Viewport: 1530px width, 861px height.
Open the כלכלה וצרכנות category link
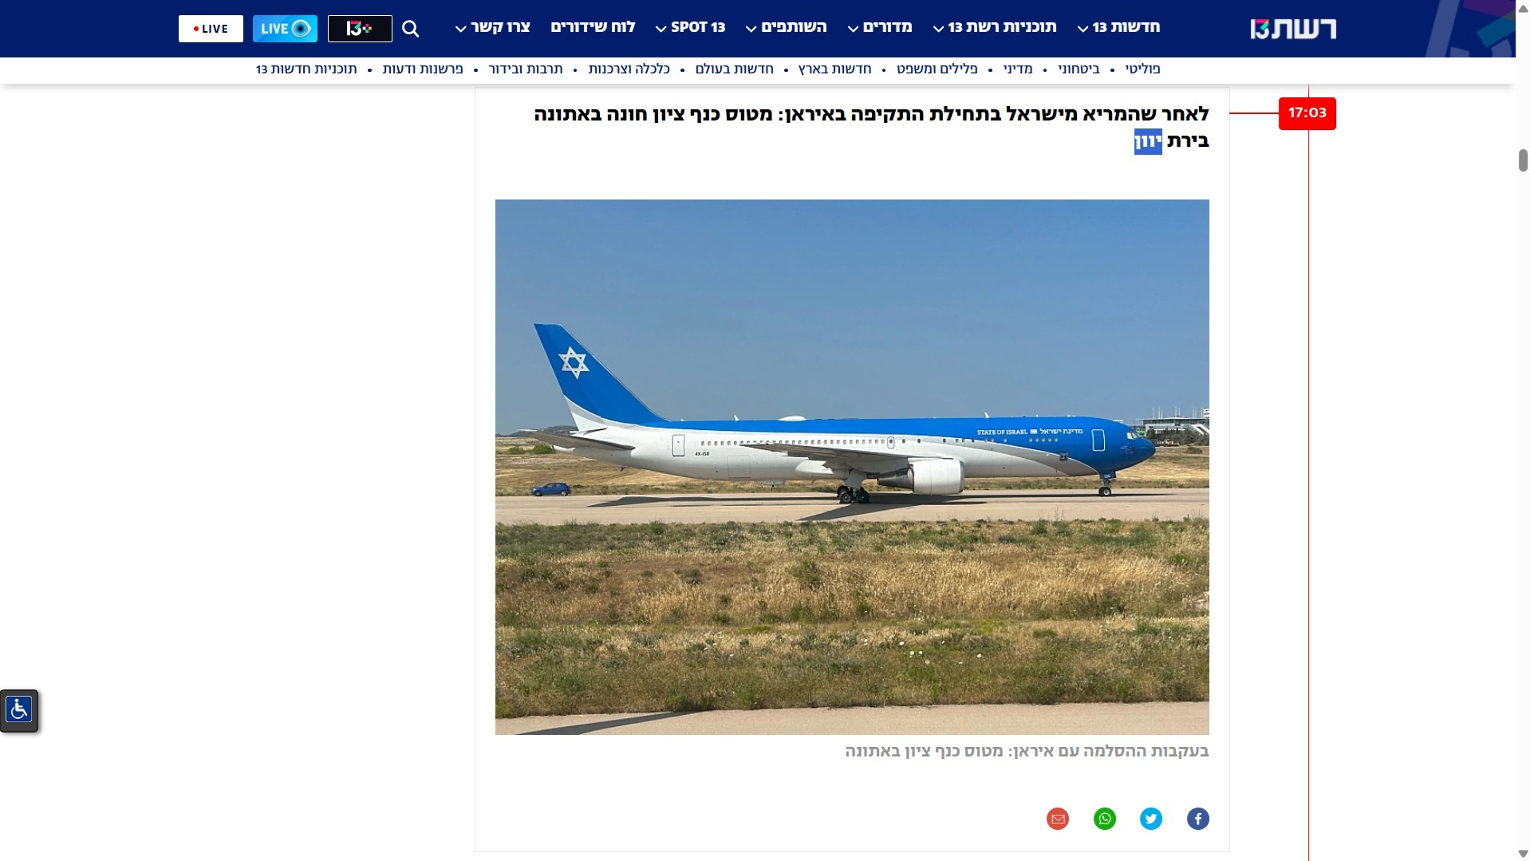click(x=629, y=69)
